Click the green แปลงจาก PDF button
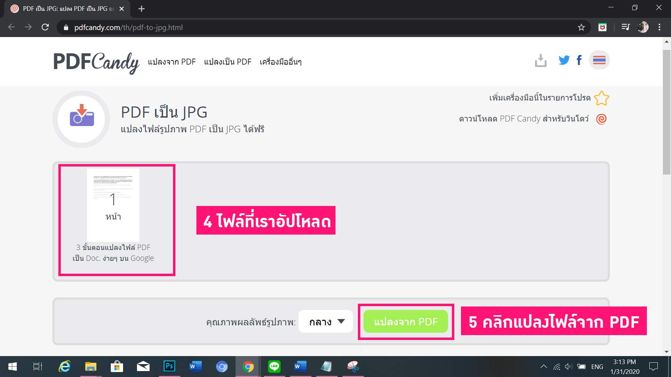 coord(405,321)
